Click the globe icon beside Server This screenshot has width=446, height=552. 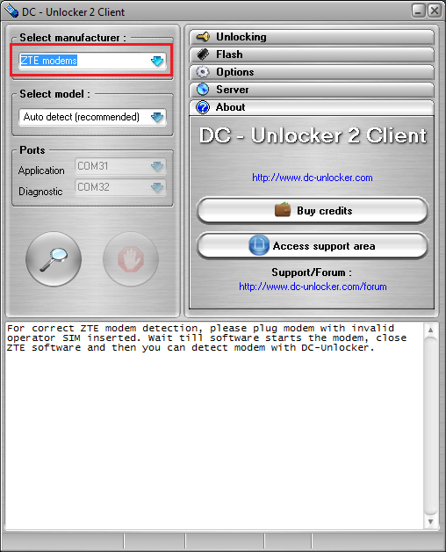click(203, 90)
